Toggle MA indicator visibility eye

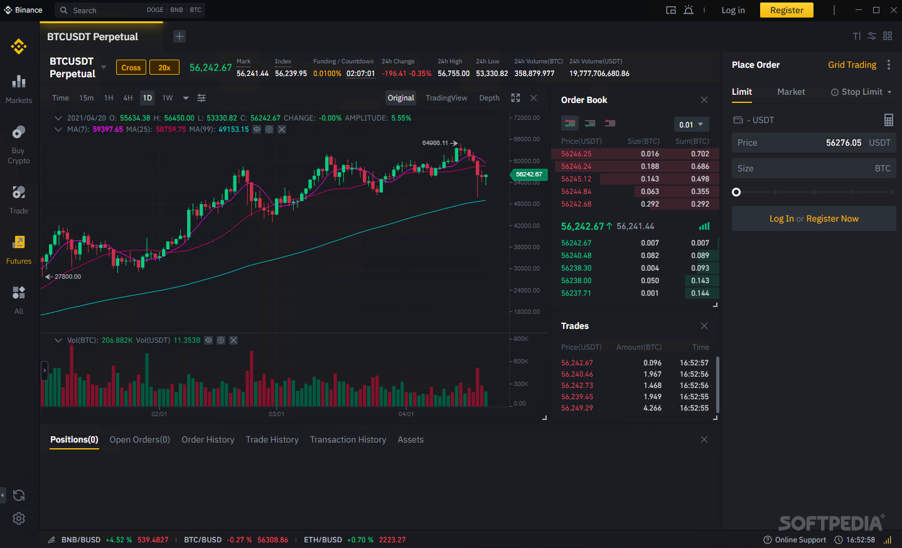click(257, 129)
